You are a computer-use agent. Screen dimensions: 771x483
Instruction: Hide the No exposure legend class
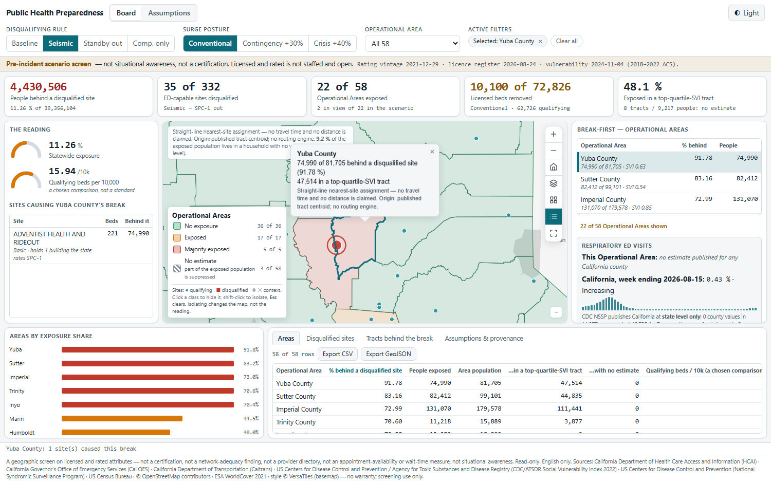227,226
